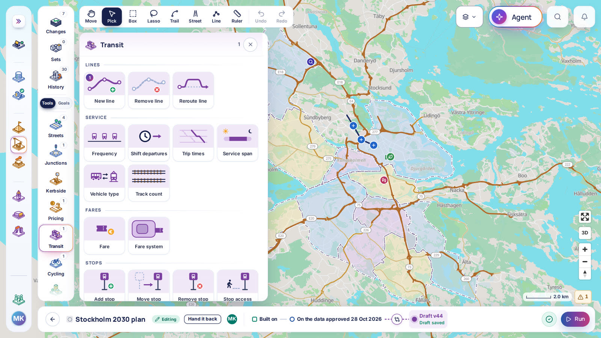Open the Frequency service tool
The width and height of the screenshot is (601, 338).
click(104, 143)
